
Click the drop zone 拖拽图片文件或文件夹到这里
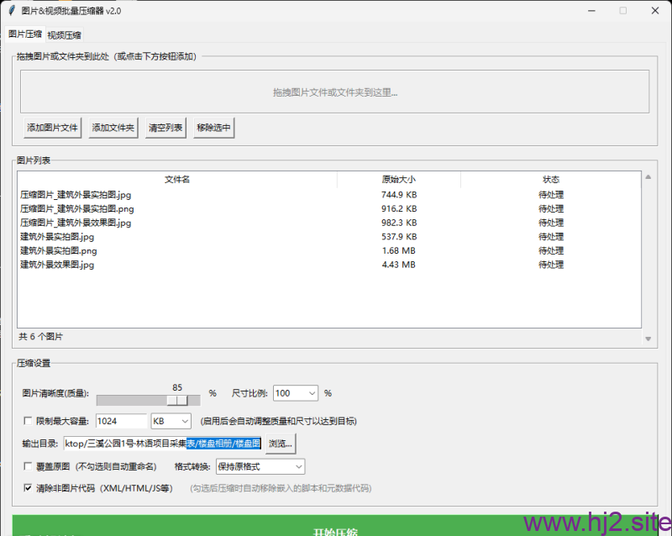click(x=334, y=92)
